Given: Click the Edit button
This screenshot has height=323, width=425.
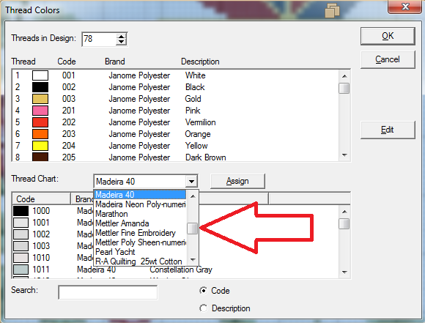Looking at the screenshot, I should (x=388, y=130).
